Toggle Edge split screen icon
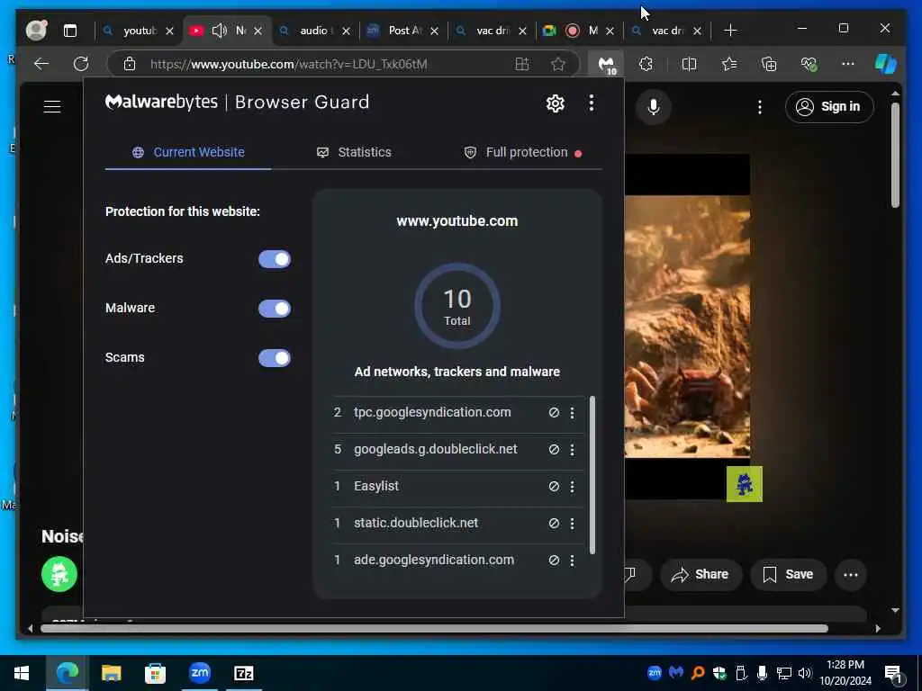Image resolution: width=922 pixels, height=691 pixels. (x=689, y=64)
